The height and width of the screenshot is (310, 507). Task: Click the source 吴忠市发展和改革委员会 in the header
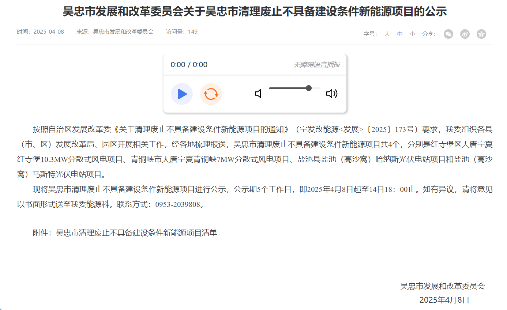(123, 32)
